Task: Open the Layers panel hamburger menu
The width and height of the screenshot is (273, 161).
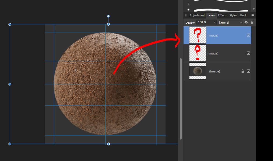Action: tap(253, 15)
